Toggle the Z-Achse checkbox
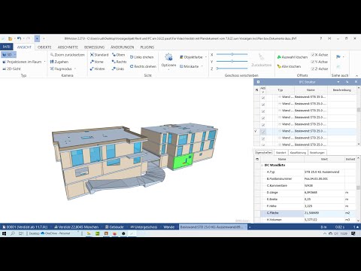Screen dimensions: 361x271 [x=313, y=69]
